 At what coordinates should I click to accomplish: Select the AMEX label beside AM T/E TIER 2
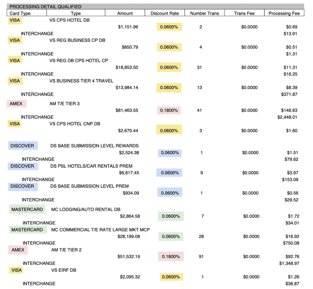pos(18,250)
